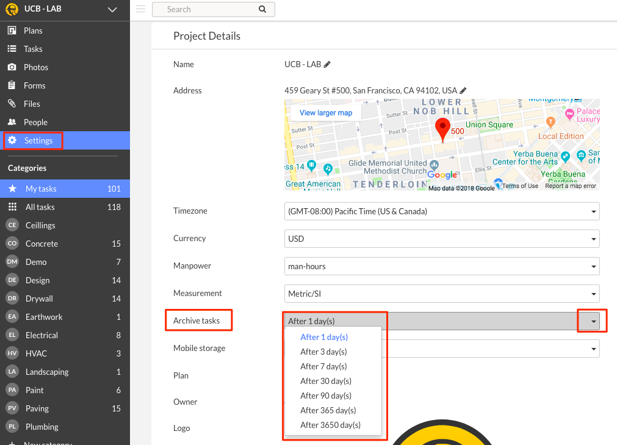Select the Drywall category
This screenshot has width=617, height=445.
click(65, 298)
